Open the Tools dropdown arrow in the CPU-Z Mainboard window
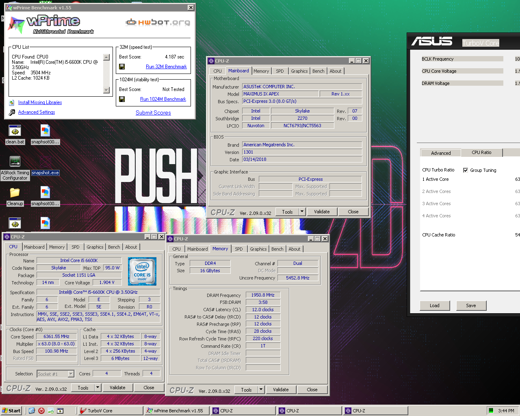This screenshot has width=520, height=416. pos(302,212)
